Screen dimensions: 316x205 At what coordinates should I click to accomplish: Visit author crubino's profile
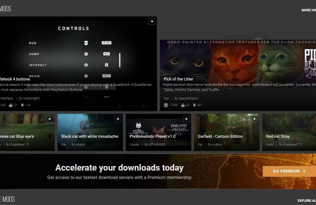click(217, 144)
